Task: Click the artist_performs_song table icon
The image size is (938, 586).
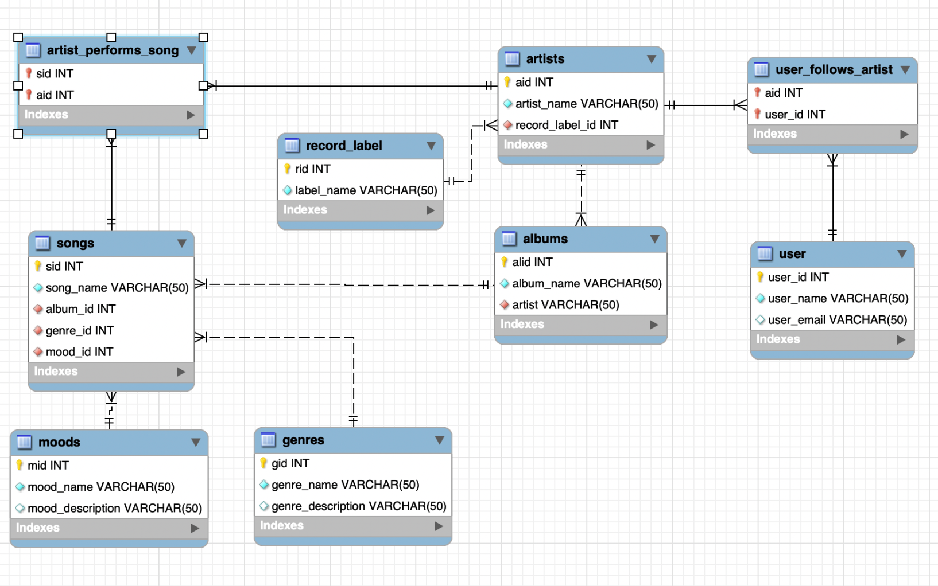Action: (x=33, y=50)
